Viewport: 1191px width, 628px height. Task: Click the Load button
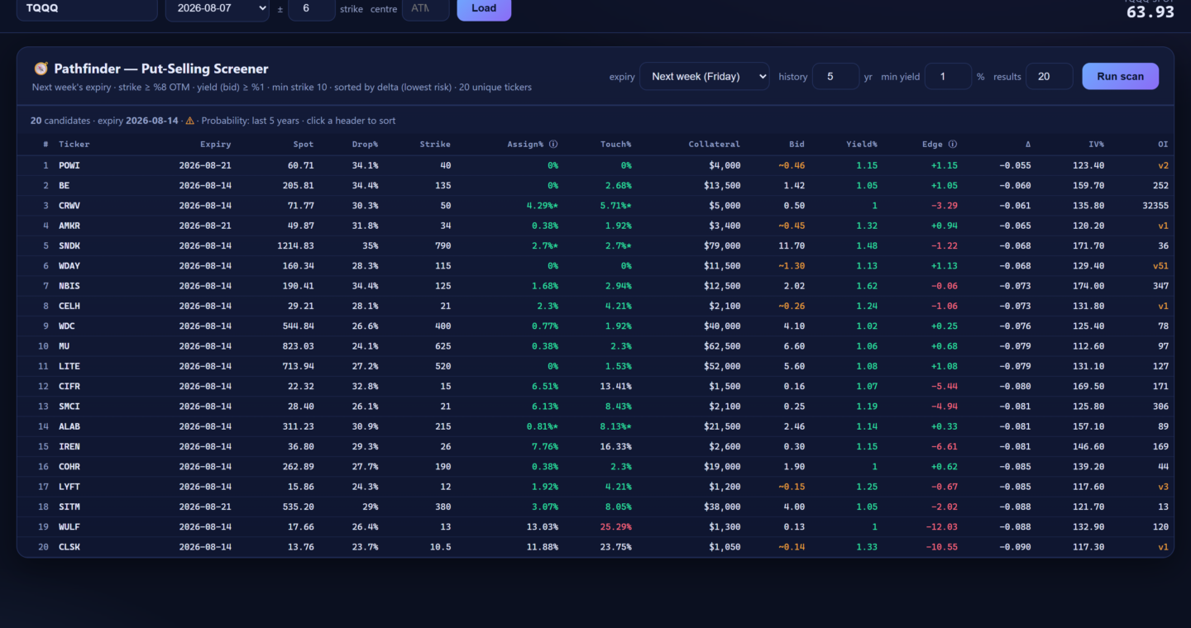(484, 8)
